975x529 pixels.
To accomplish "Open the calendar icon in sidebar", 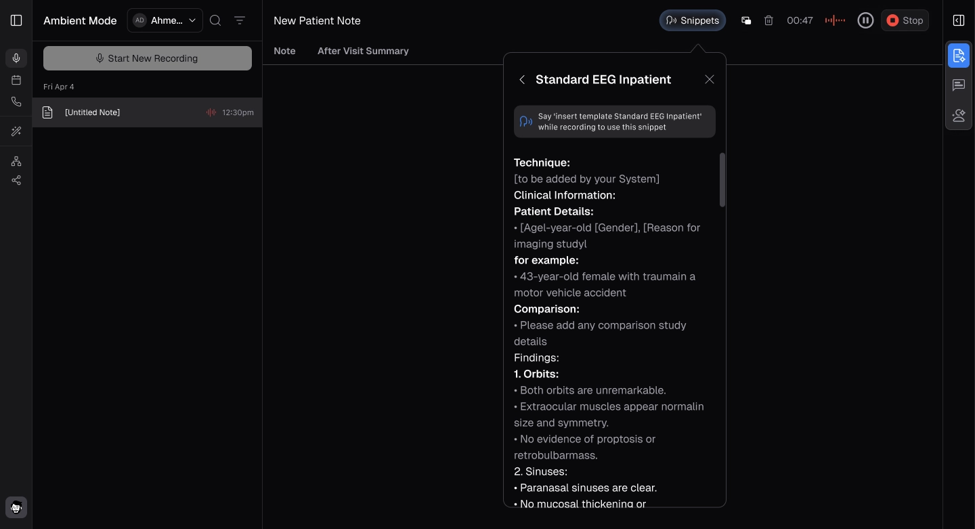I will [16, 80].
